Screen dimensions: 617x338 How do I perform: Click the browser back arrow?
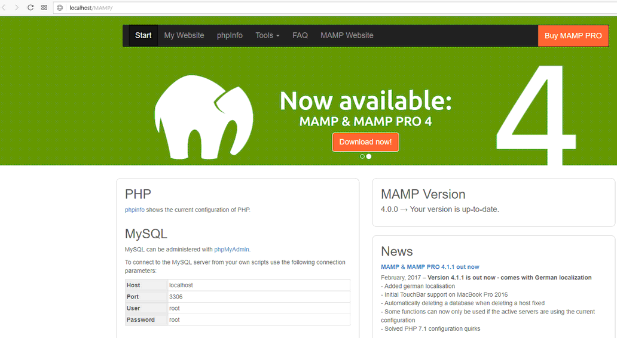[x=4, y=8]
